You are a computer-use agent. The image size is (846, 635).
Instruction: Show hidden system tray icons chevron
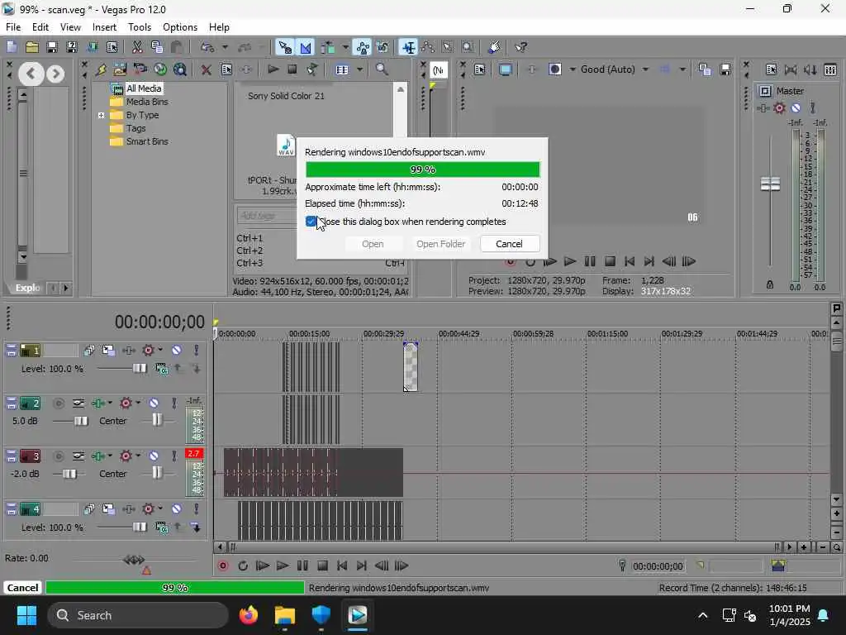tap(702, 615)
